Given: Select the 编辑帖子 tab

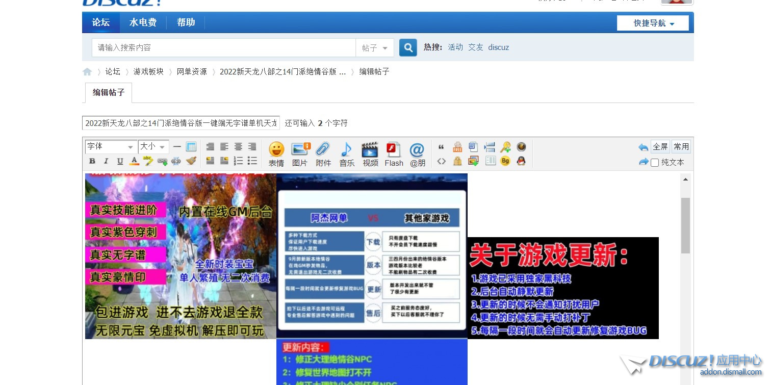Looking at the screenshot, I should coord(109,93).
